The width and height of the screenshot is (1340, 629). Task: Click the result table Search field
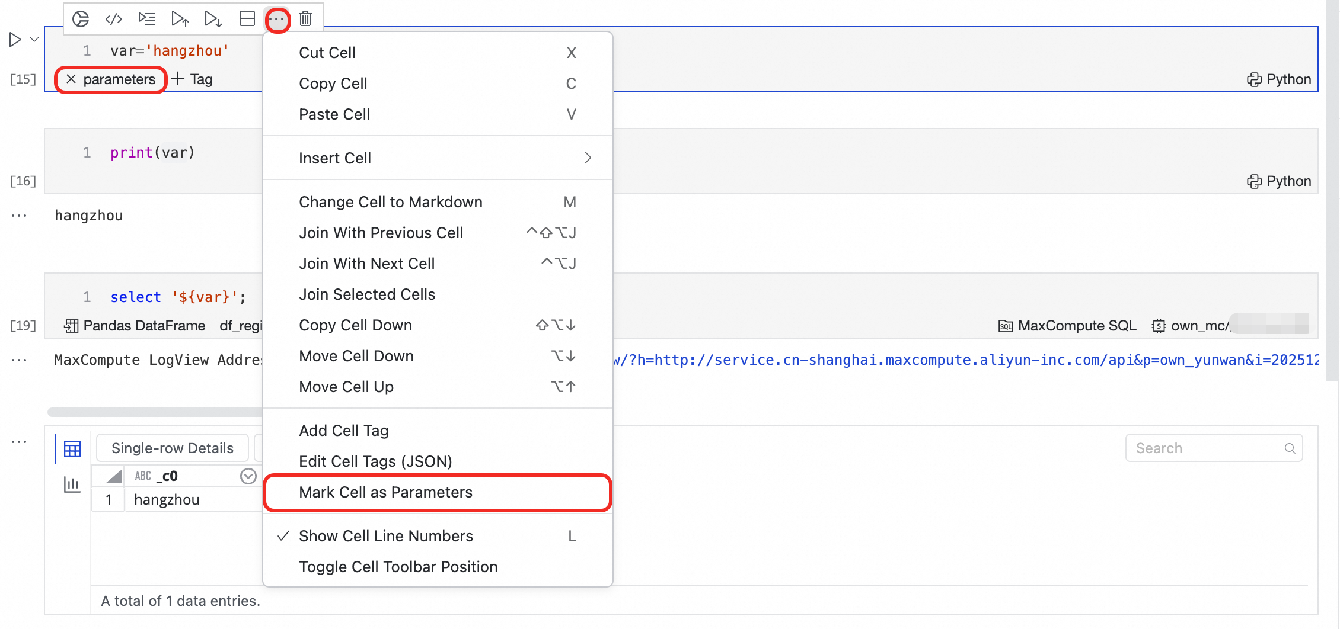(x=1207, y=448)
